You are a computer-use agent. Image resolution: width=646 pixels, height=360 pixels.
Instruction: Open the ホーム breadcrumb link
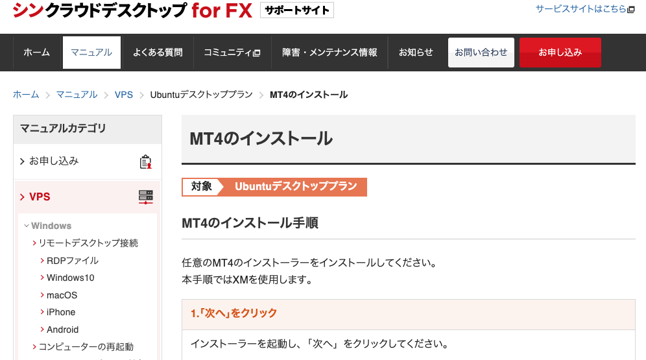coord(26,95)
